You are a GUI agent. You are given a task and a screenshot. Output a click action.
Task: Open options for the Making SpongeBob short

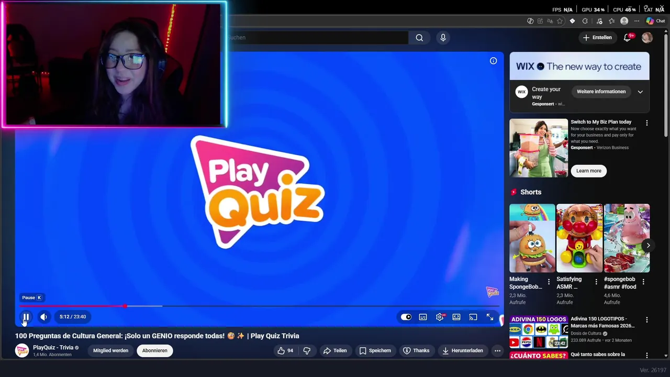(x=549, y=282)
